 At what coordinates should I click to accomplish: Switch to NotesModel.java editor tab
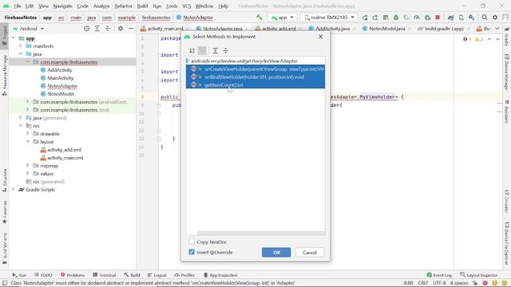pyautogui.click(x=386, y=29)
